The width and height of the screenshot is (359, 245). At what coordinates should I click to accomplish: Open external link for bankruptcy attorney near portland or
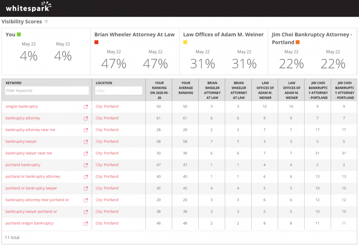(86, 200)
